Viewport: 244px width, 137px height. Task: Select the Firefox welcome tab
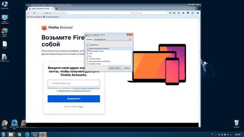coord(40,9)
